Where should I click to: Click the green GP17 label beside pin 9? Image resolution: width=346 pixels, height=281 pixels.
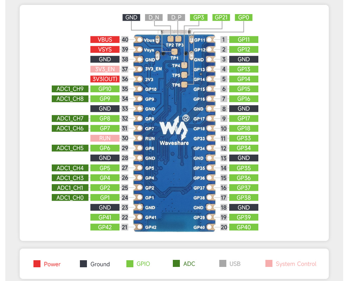click(x=244, y=119)
